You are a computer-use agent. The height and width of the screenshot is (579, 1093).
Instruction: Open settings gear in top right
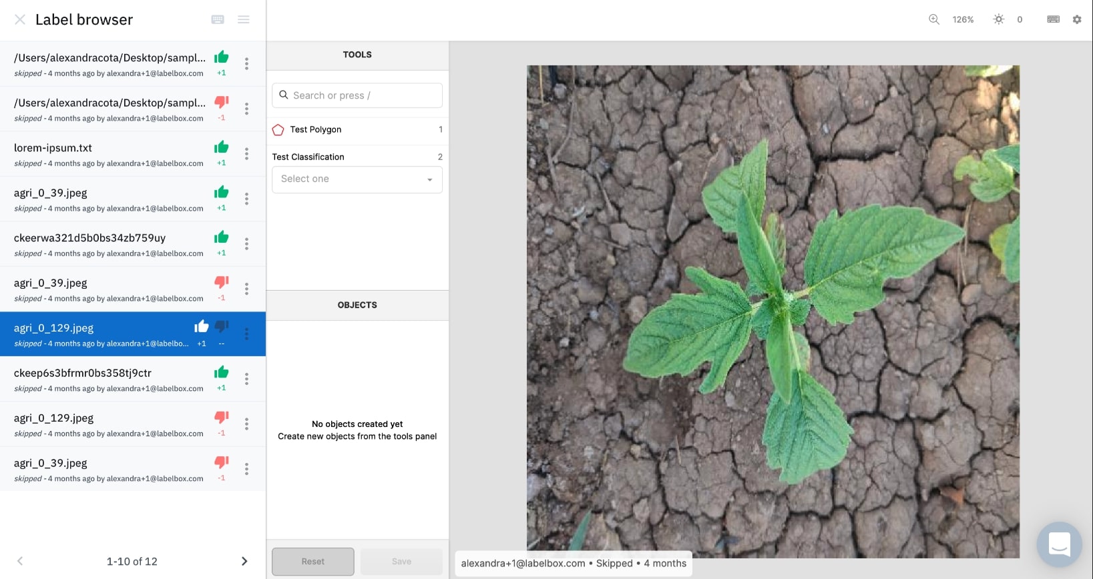(1077, 19)
